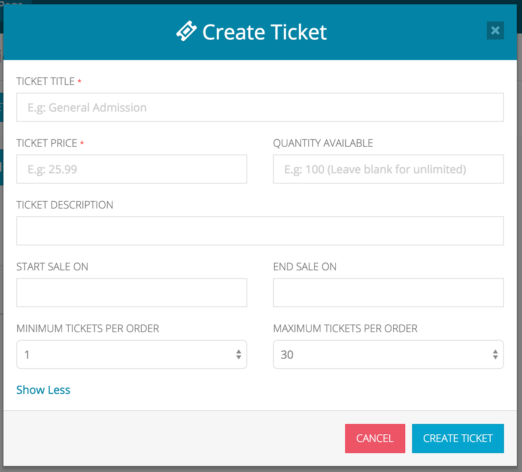
Task: Open the End Sale On date picker
Action: [388, 293]
